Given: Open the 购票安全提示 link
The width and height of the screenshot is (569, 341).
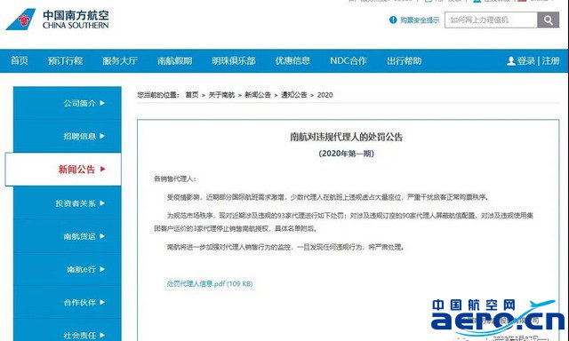Looking at the screenshot, I should tap(420, 20).
